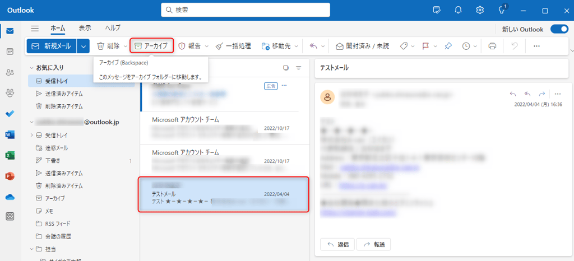Image resolution: width=574 pixels, height=261 pixels.
Task: Pin the message with the pin icon
Action: [448, 46]
